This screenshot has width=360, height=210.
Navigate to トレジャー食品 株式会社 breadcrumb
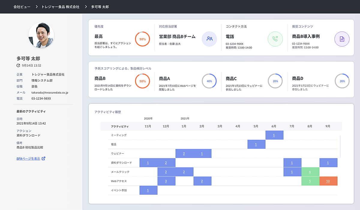tap(60, 7)
